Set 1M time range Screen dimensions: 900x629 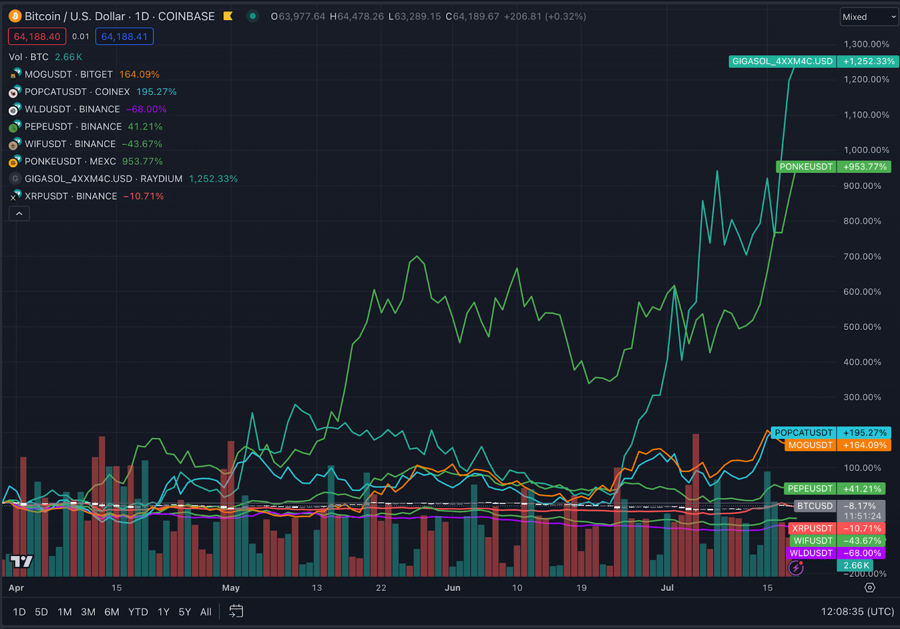tap(65, 612)
